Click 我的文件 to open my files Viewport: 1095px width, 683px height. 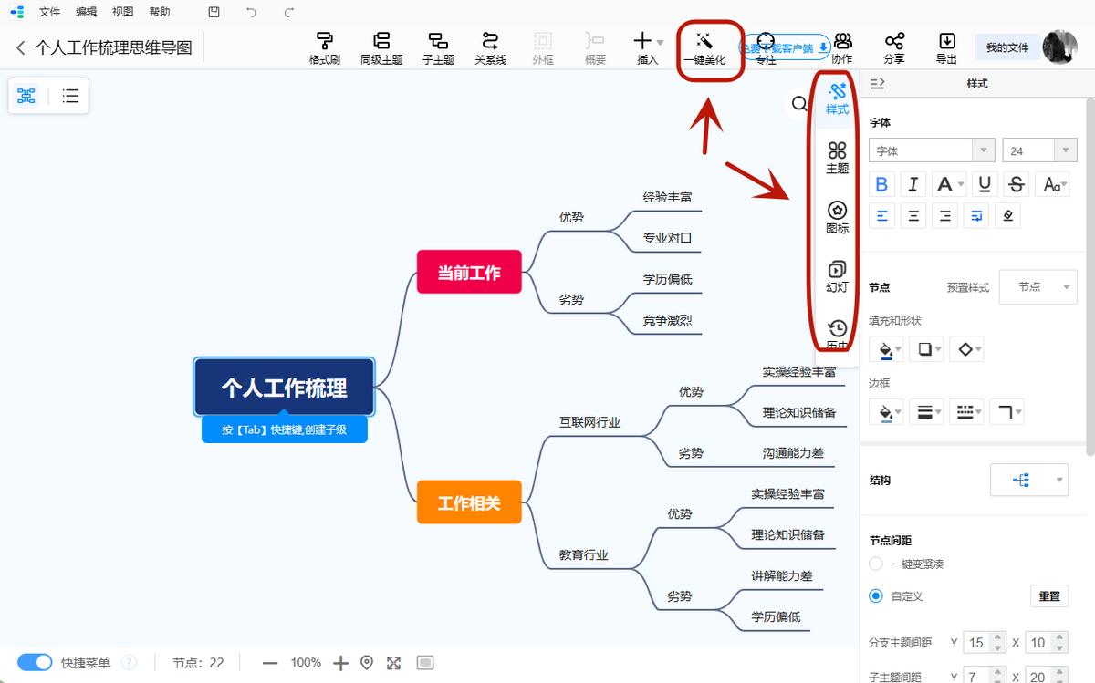(1006, 47)
